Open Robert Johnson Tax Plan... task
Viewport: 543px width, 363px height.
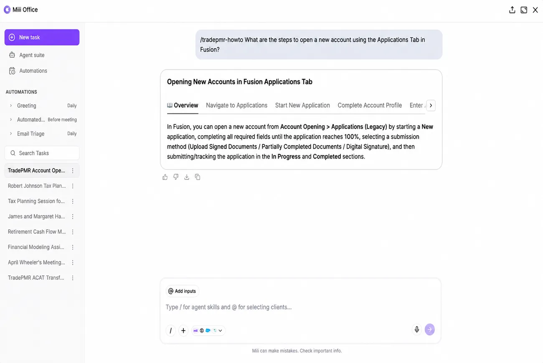[37, 186]
